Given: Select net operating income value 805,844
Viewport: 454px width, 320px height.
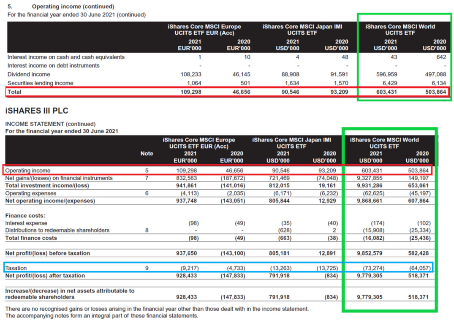Looking at the screenshot, I should [x=279, y=201].
